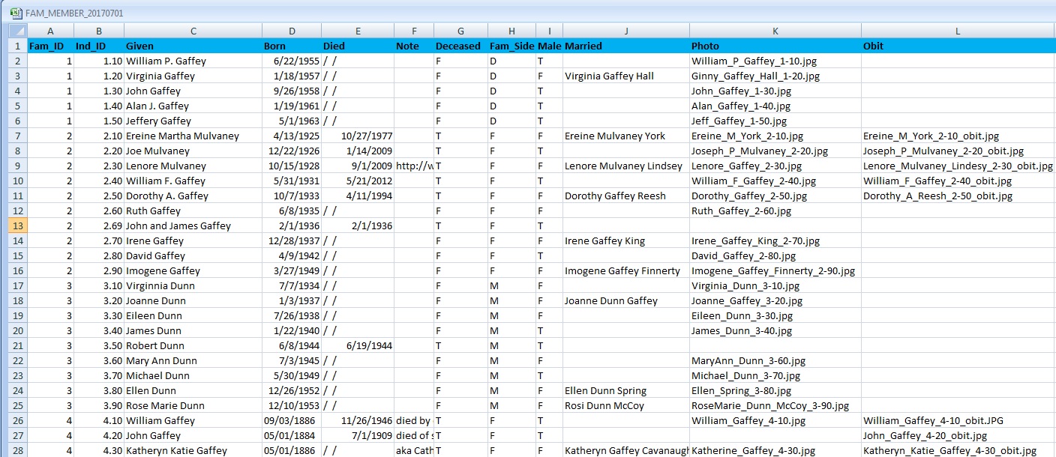Select column I header
The height and width of the screenshot is (457, 1056).
(x=549, y=31)
